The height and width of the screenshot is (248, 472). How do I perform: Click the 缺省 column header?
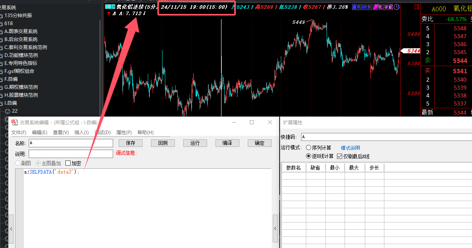pos(315,168)
